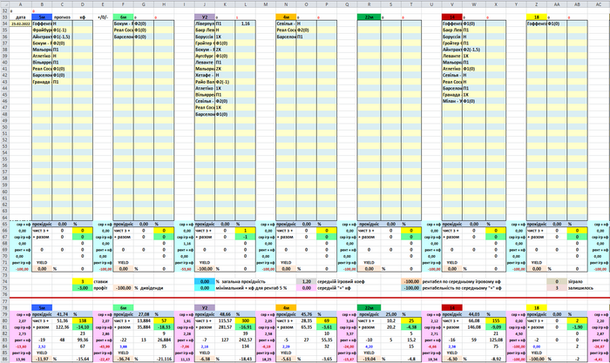Select the green '22м' header in row 33

pyautogui.click(x=369, y=17)
